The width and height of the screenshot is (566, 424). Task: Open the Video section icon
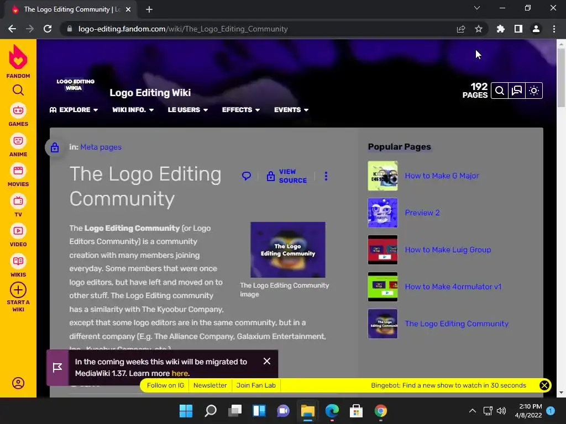18,231
